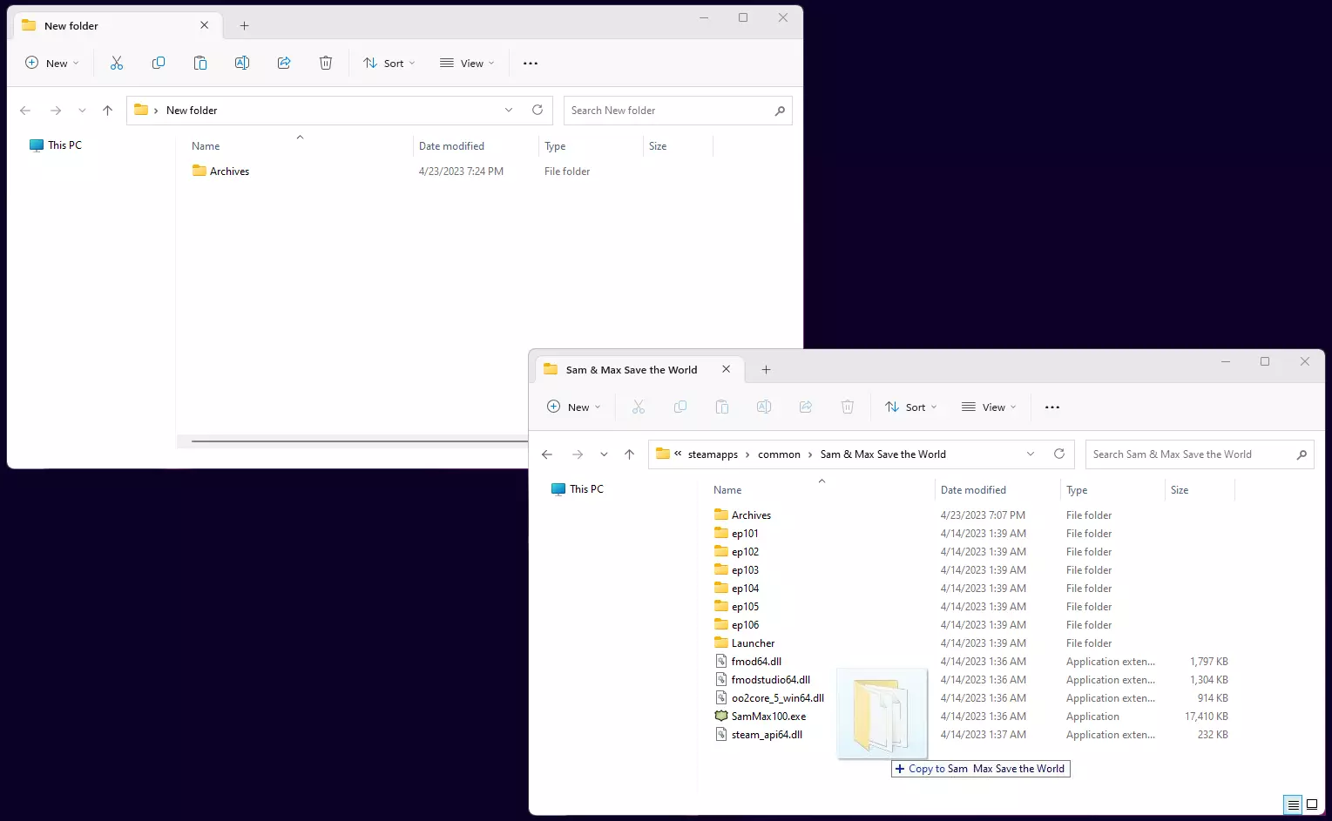Click Paste icon in New folder window
Viewport: 1332px width, 821px height.
[x=200, y=63]
